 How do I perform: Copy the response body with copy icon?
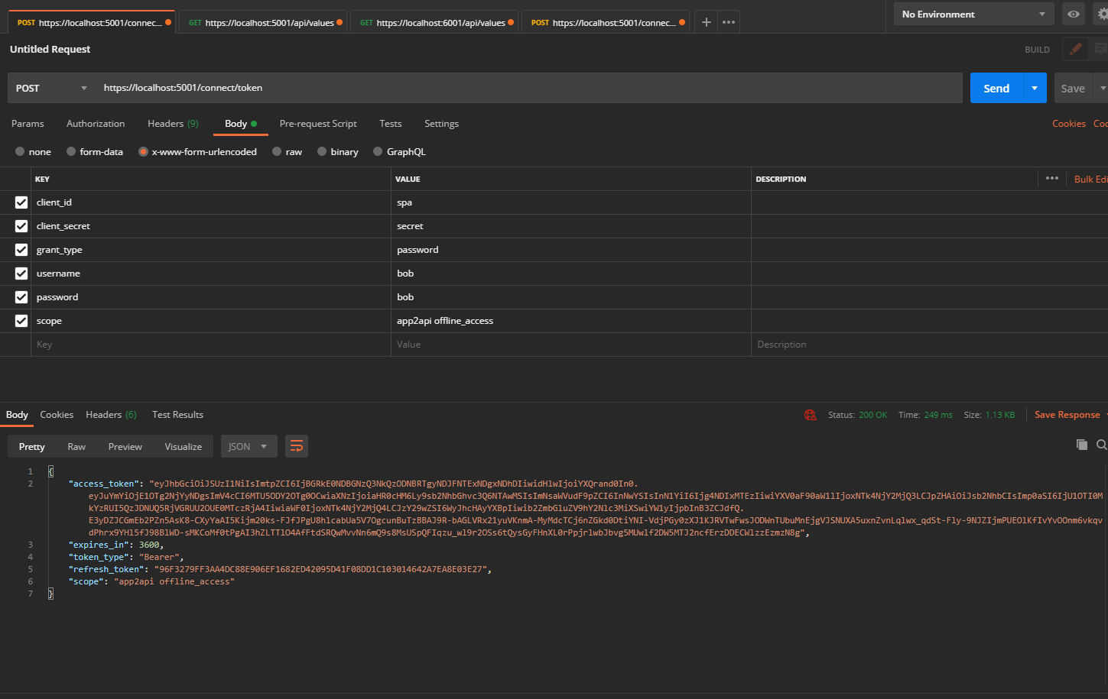coord(1081,444)
